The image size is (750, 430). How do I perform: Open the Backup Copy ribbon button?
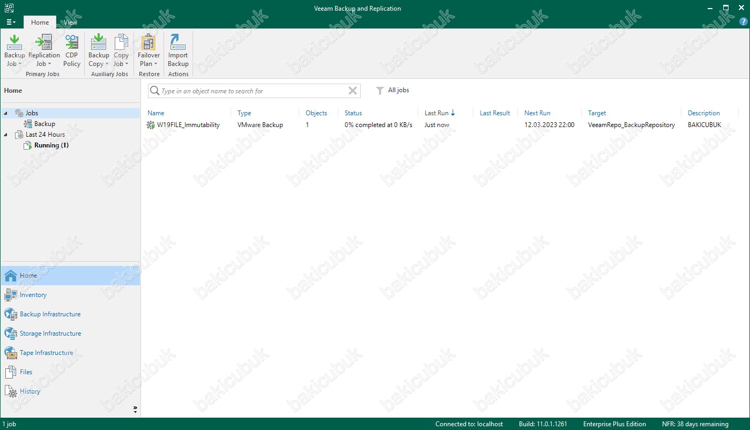tap(99, 50)
